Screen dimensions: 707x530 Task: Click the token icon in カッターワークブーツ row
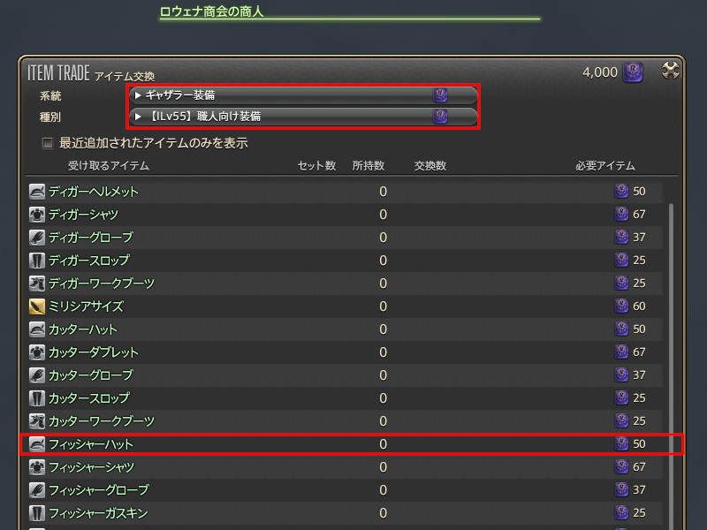click(x=621, y=421)
